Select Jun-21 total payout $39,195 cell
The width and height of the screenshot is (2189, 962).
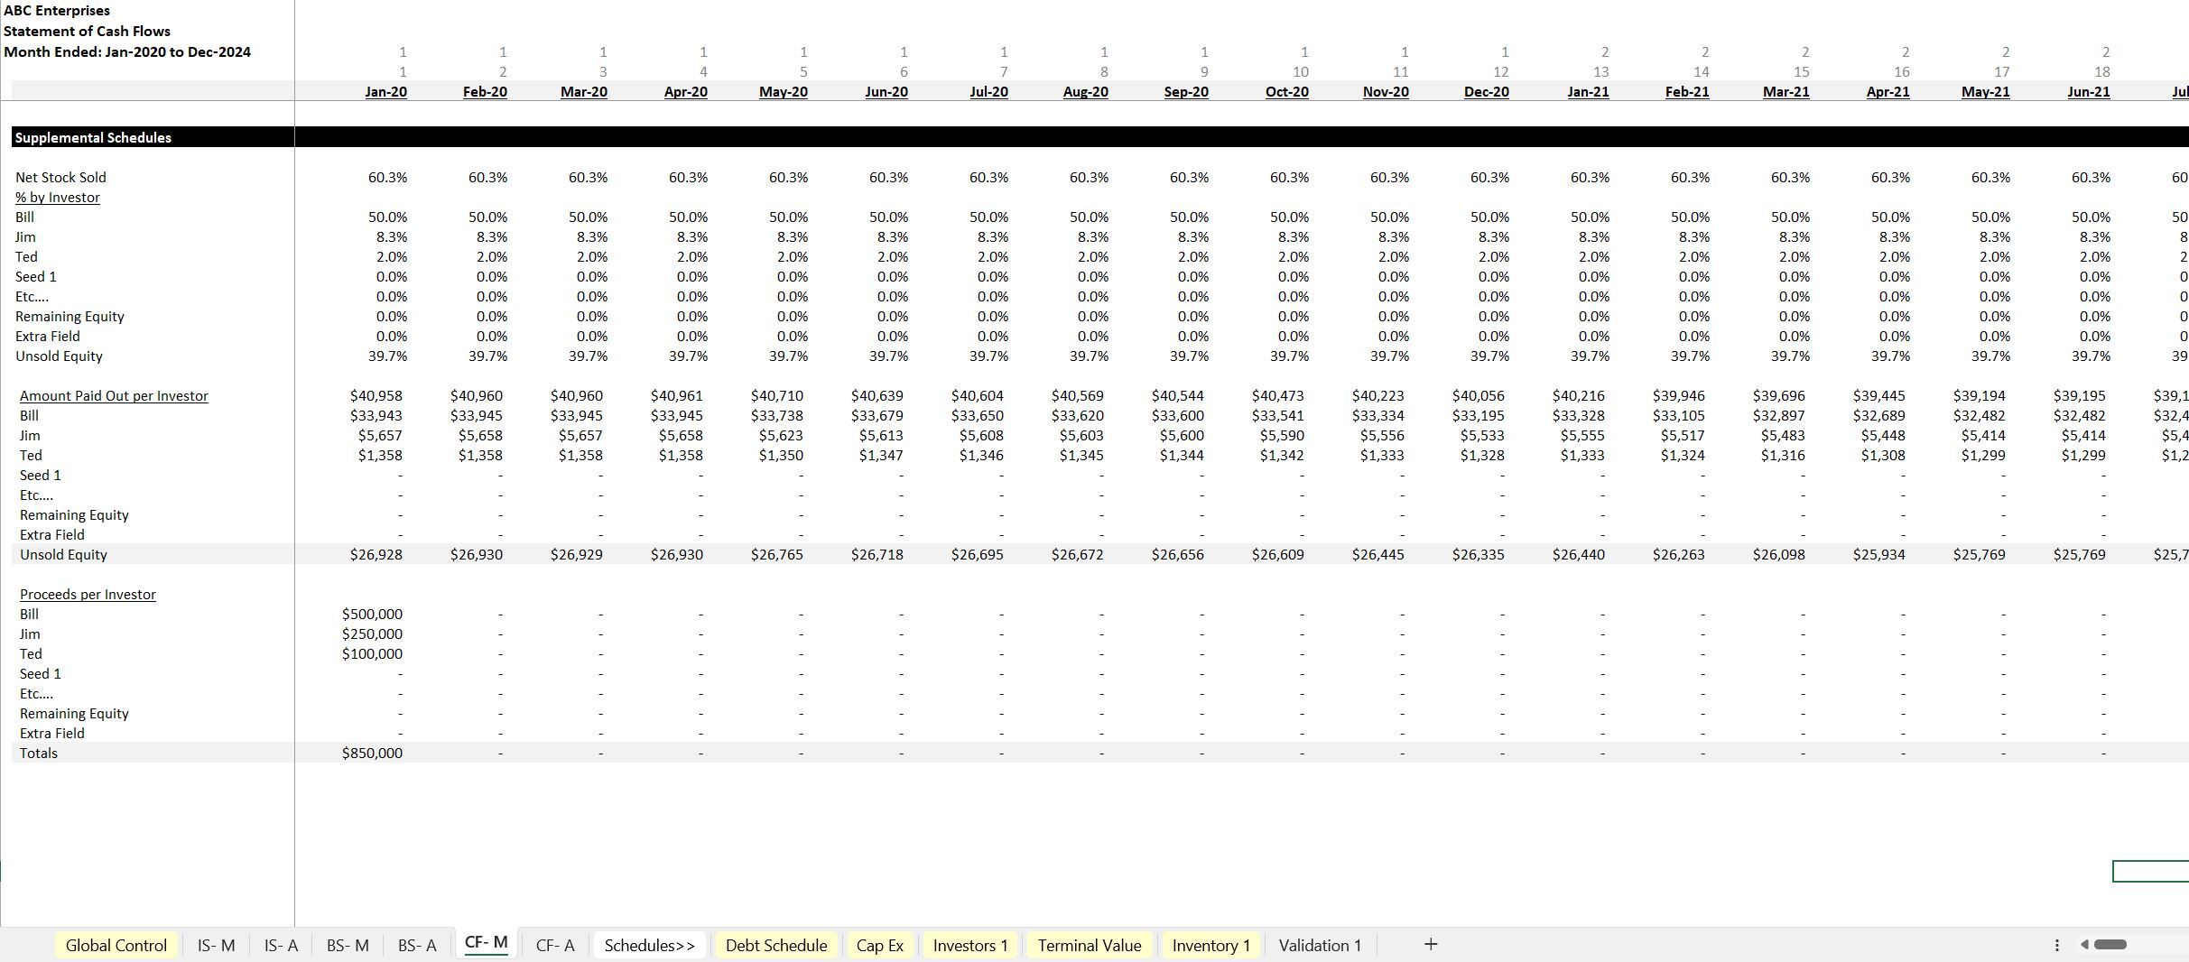click(x=2080, y=396)
